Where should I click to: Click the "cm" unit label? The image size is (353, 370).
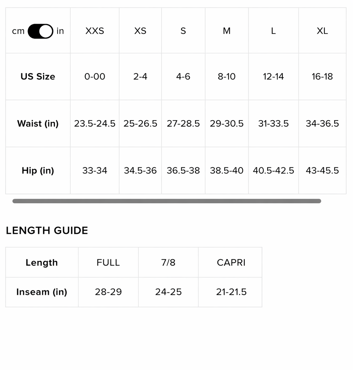(18, 31)
